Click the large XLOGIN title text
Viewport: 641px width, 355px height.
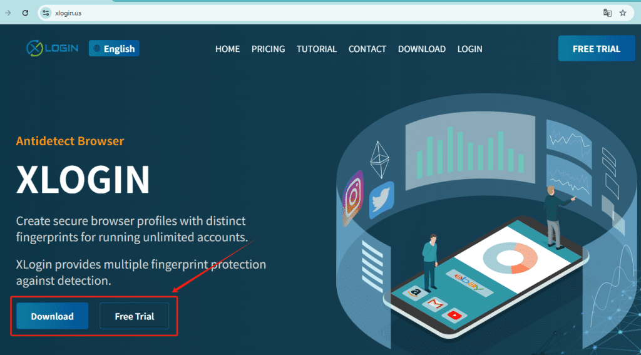(83, 180)
